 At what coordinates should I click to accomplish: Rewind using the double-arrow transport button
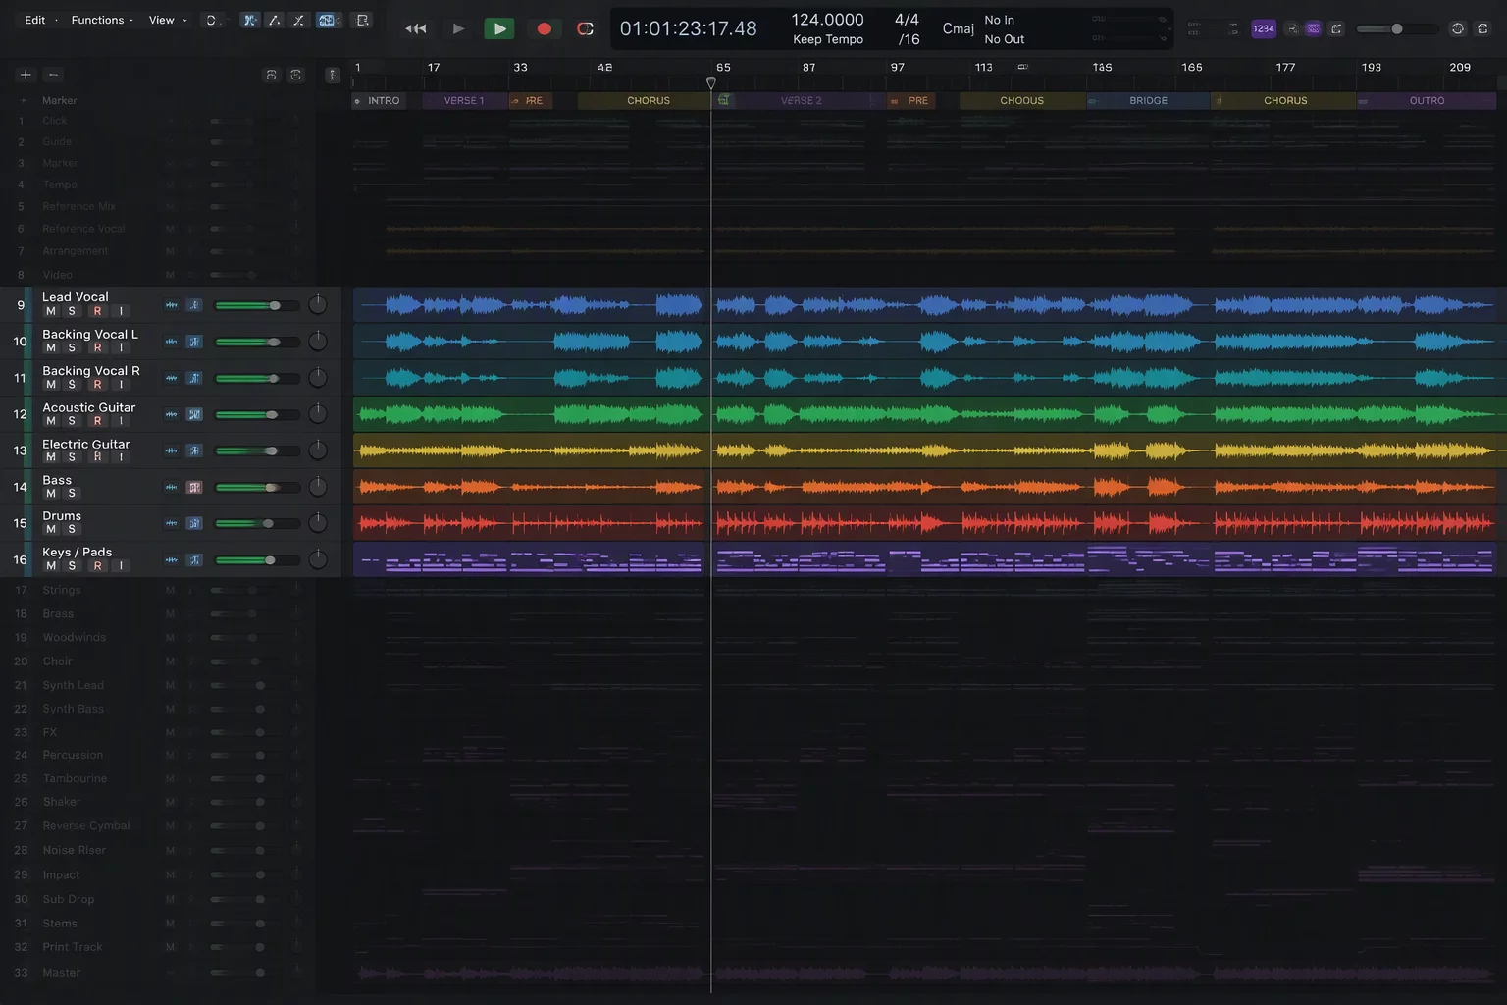(416, 28)
